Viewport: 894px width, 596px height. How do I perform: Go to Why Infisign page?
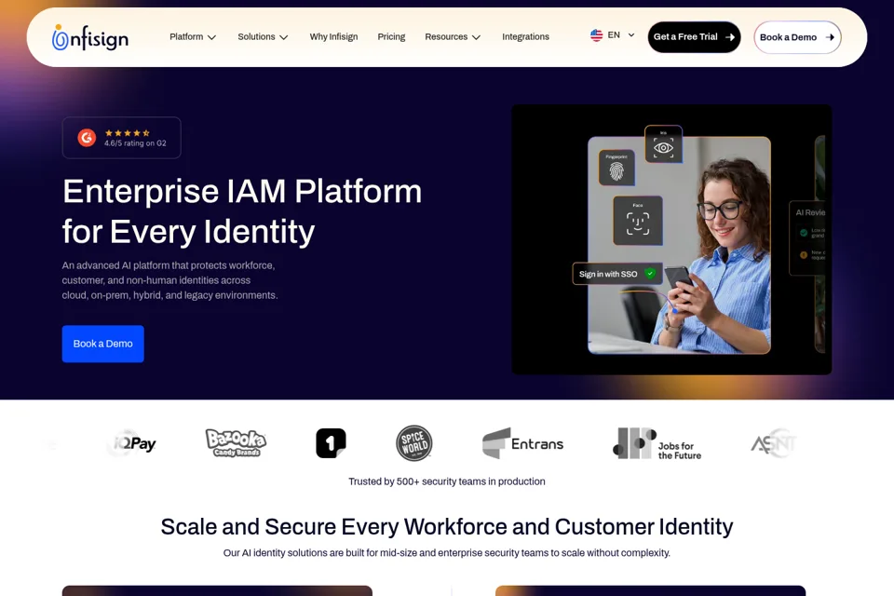coord(333,36)
